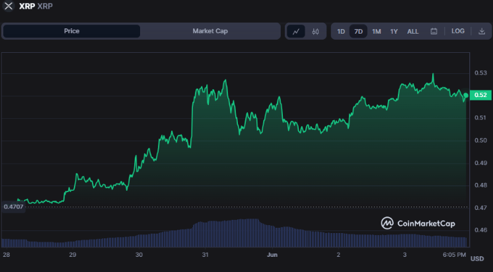This screenshot has width=493, height=272.
Task: Click the XRP logo icon
Action: [x=8, y=6]
